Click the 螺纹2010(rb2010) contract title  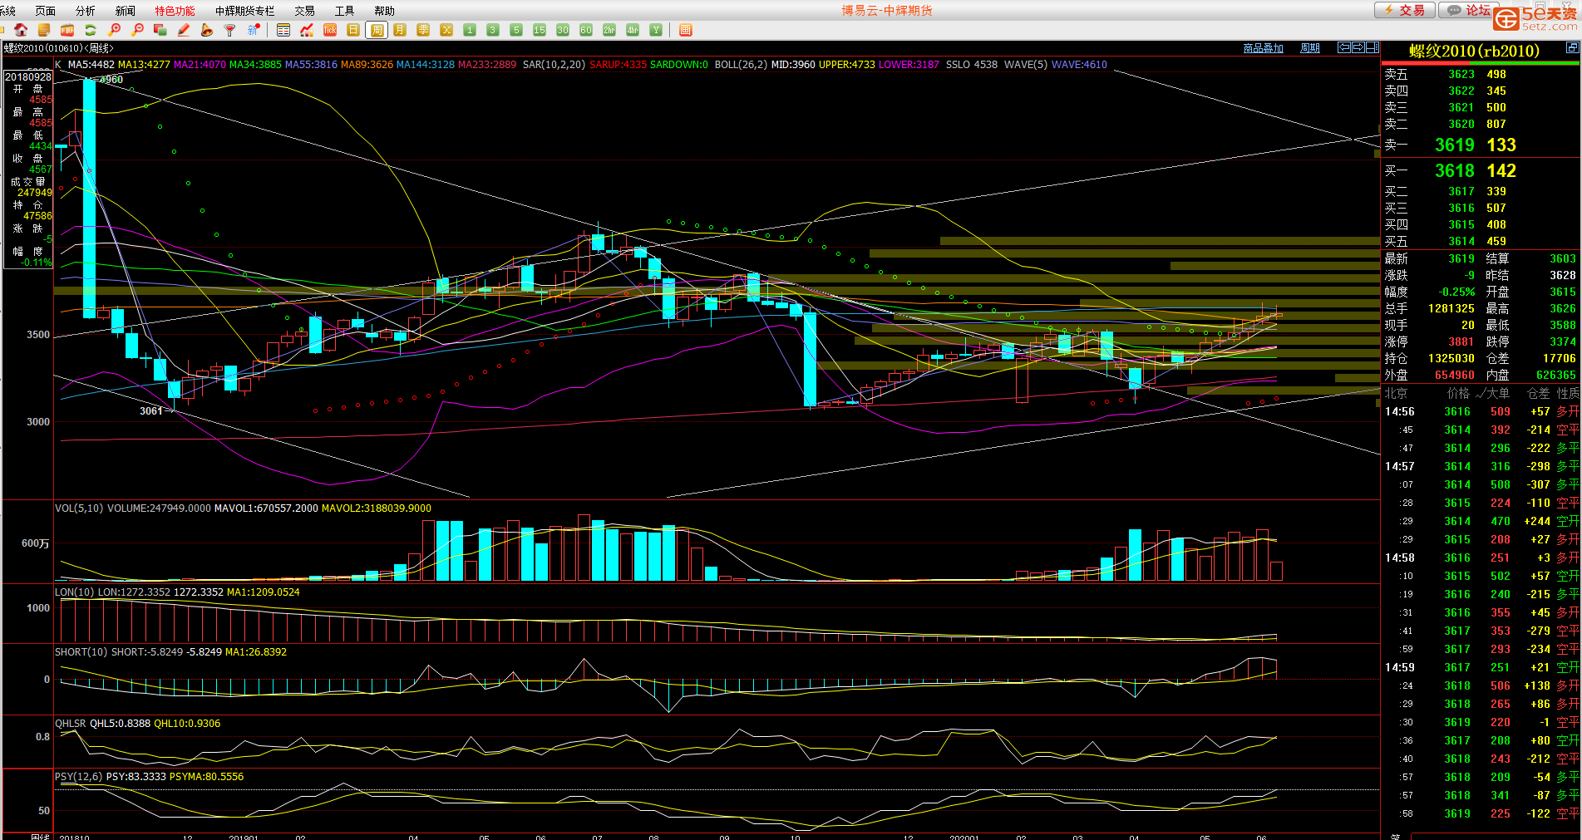point(1474,51)
